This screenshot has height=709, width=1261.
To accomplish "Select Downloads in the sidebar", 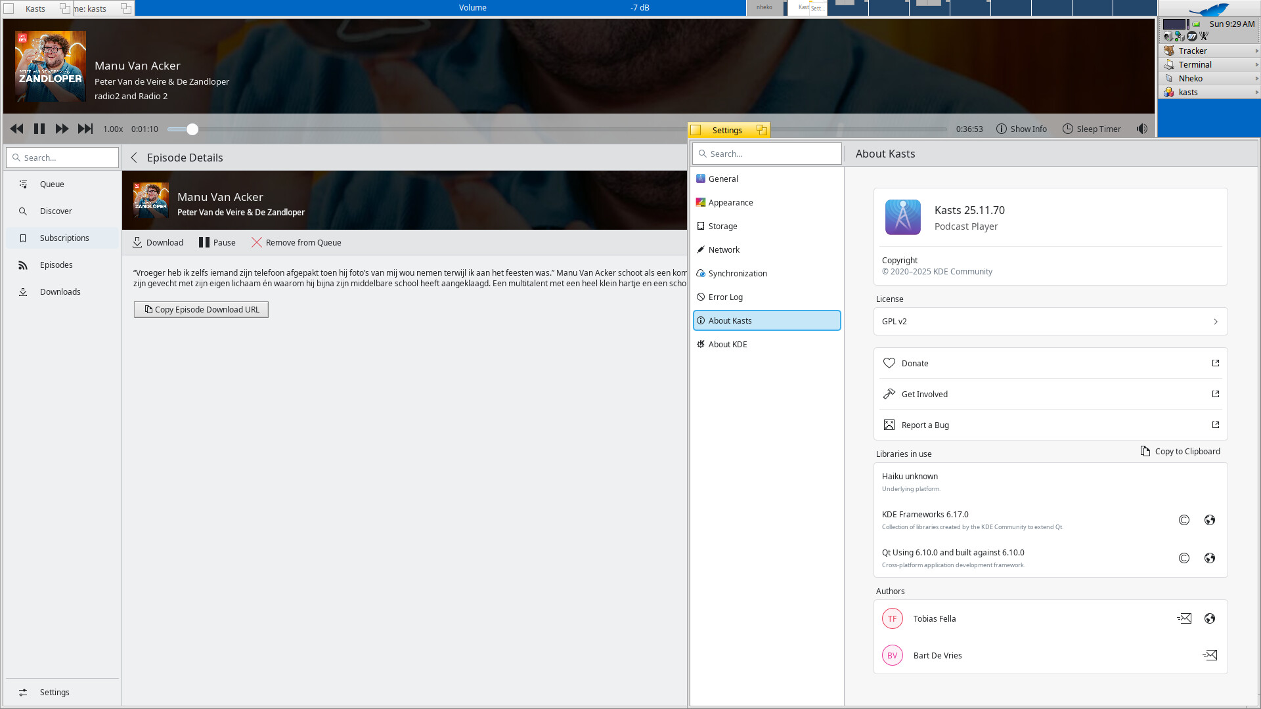I will click(60, 292).
